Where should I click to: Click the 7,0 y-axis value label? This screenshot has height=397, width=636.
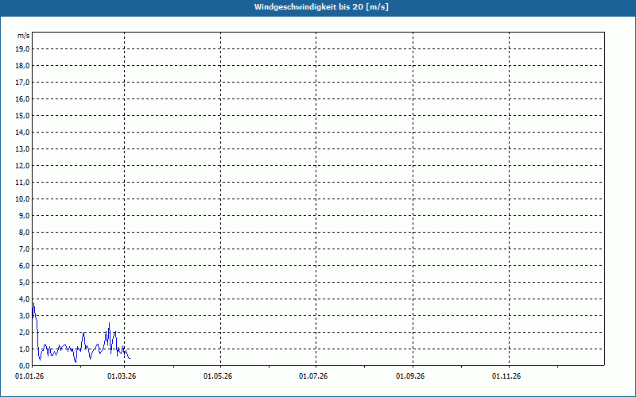pyautogui.click(x=24, y=249)
